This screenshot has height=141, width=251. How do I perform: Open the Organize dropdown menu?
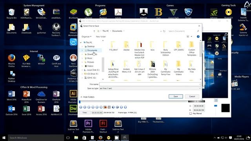[86, 36]
